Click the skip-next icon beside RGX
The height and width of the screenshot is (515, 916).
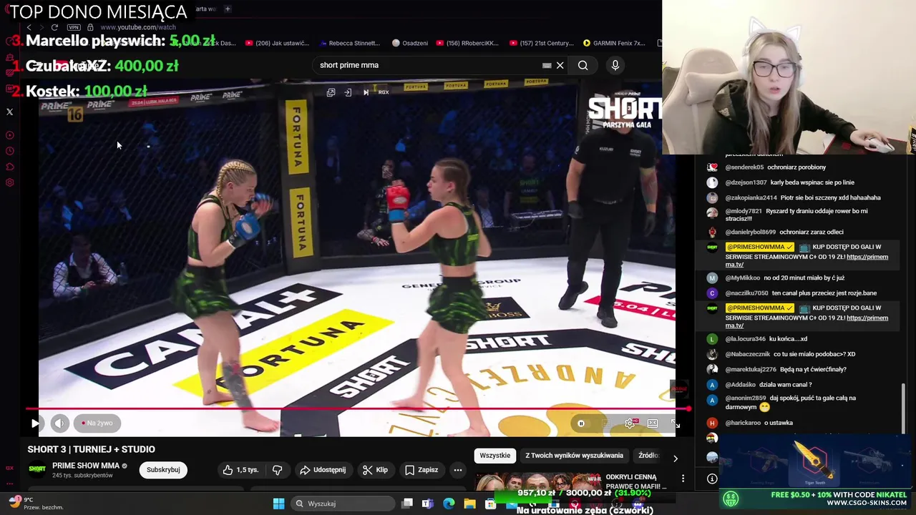coord(366,92)
